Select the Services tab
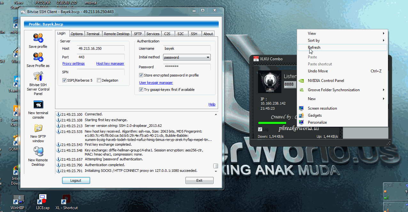The width and height of the screenshot is (408, 212). coord(153,34)
